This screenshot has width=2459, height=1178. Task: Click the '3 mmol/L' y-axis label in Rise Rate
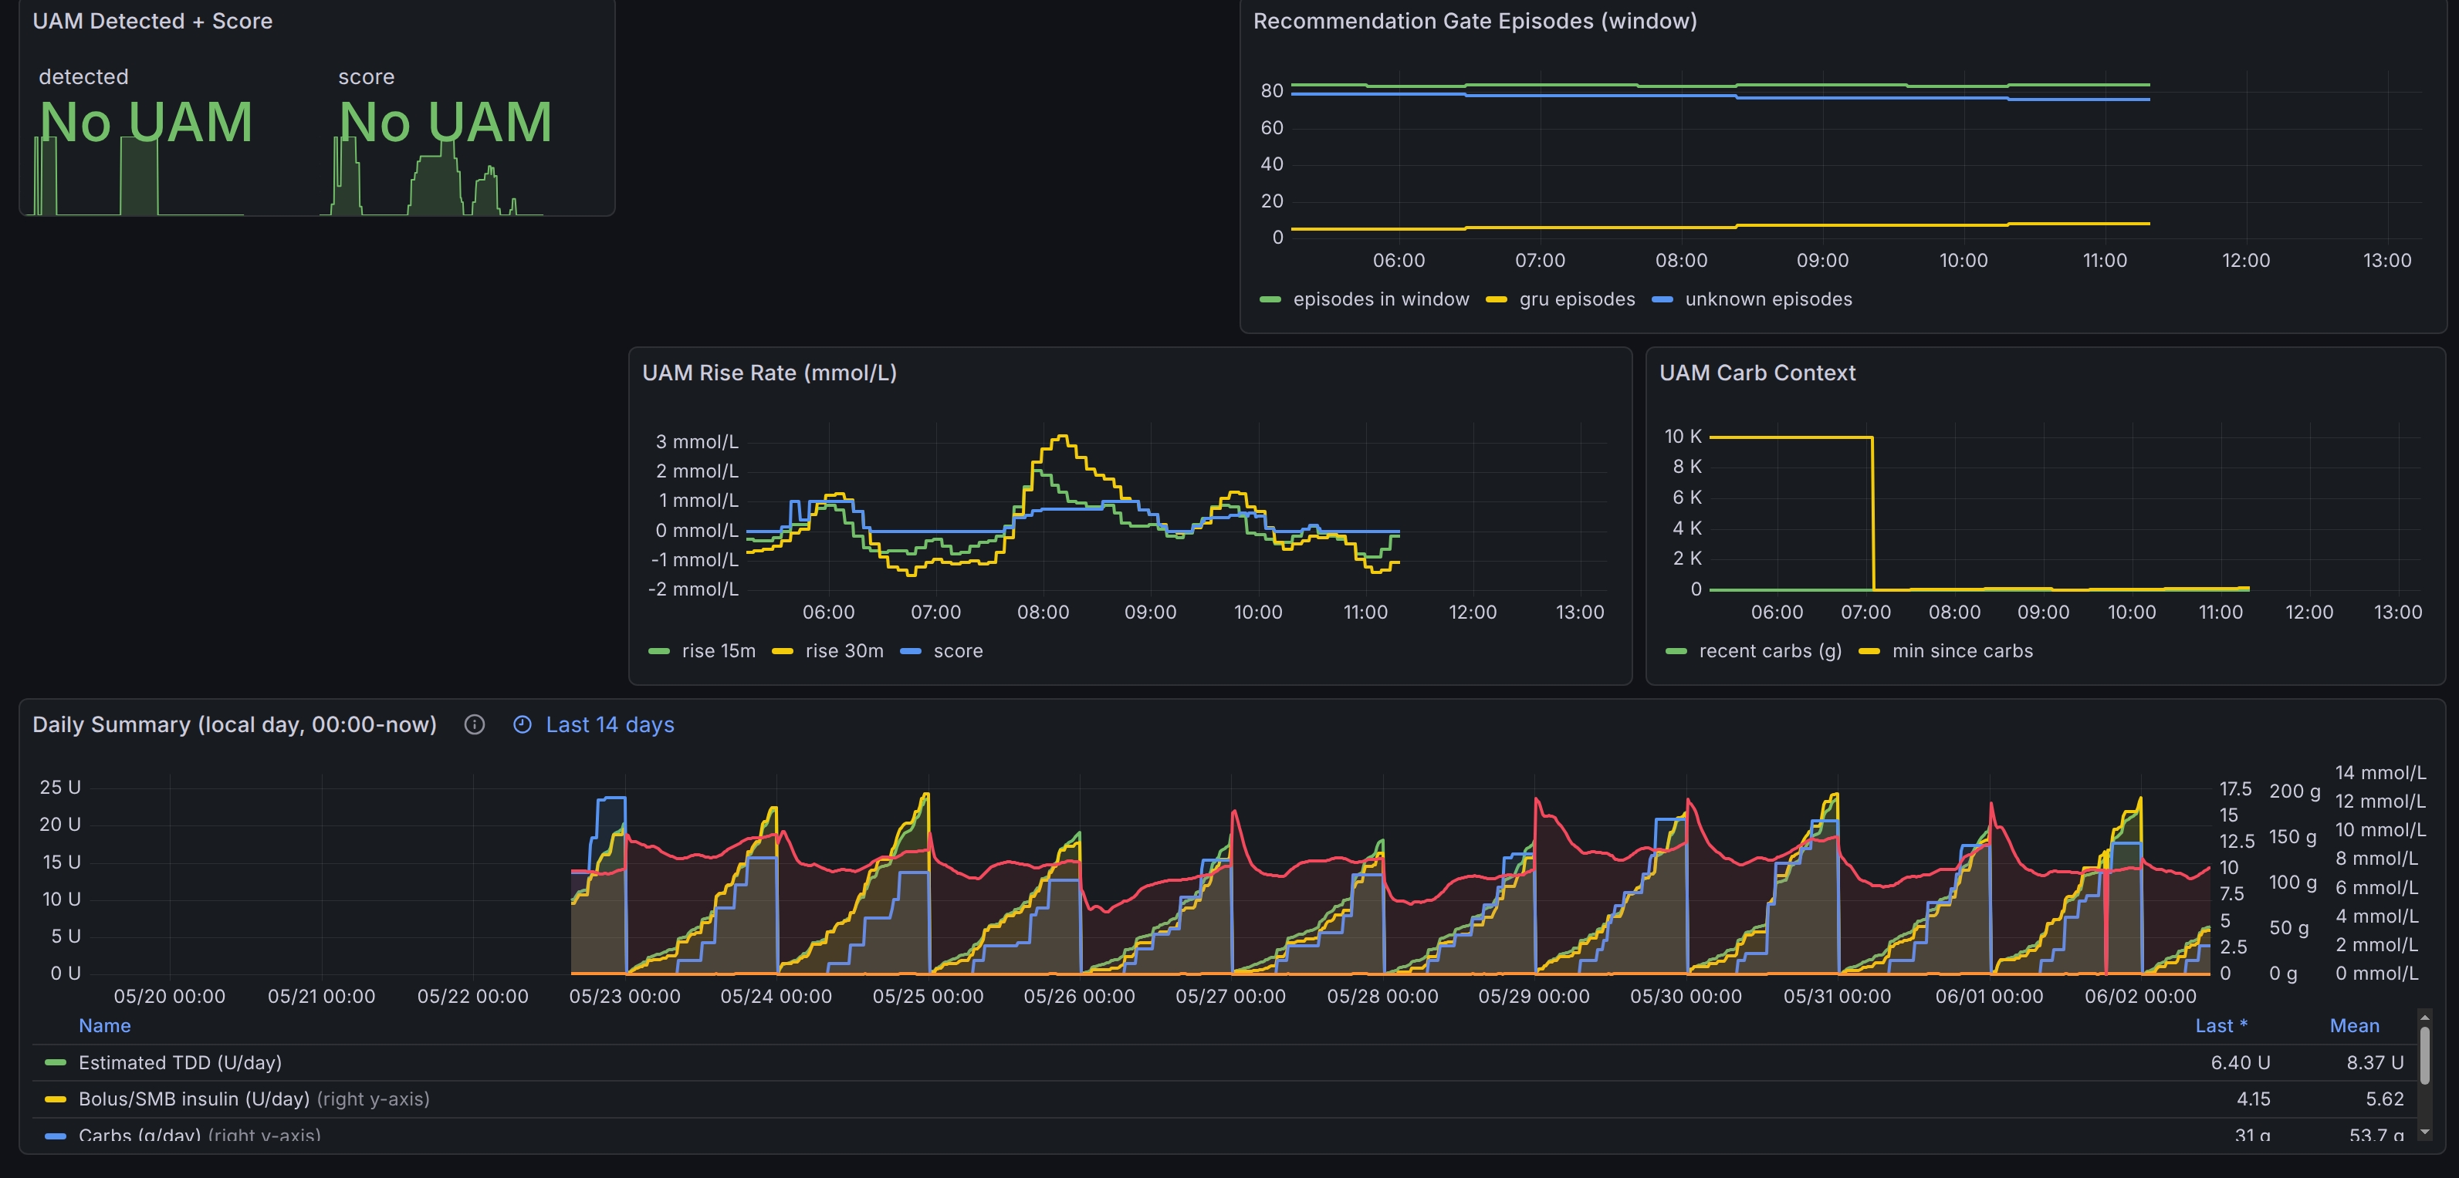[697, 441]
